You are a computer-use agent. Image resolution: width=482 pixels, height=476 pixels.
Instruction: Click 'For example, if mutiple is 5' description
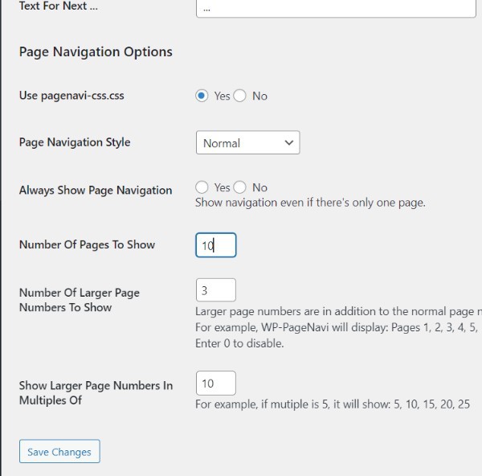pos(333,404)
